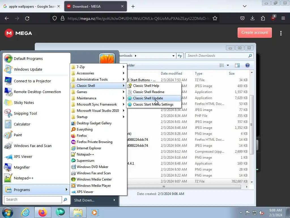Launch Paint from the start menu
This screenshot has height=218, width=290.
(x=37, y=135)
